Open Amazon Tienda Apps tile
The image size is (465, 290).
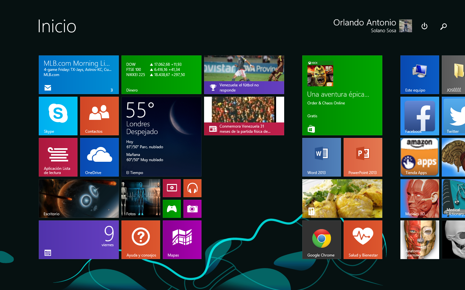(x=420, y=157)
